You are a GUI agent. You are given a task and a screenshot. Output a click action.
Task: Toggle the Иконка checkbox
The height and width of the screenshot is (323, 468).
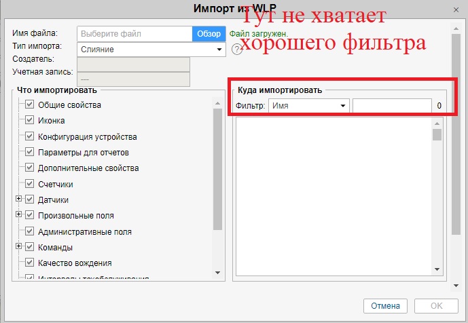pyautogui.click(x=30, y=121)
